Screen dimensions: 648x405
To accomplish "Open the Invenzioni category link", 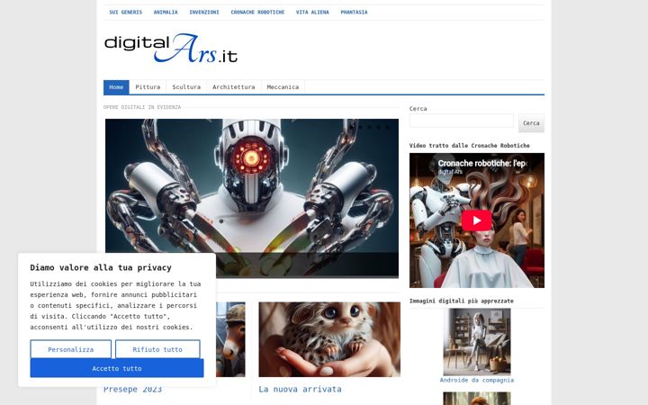I will [x=204, y=13].
